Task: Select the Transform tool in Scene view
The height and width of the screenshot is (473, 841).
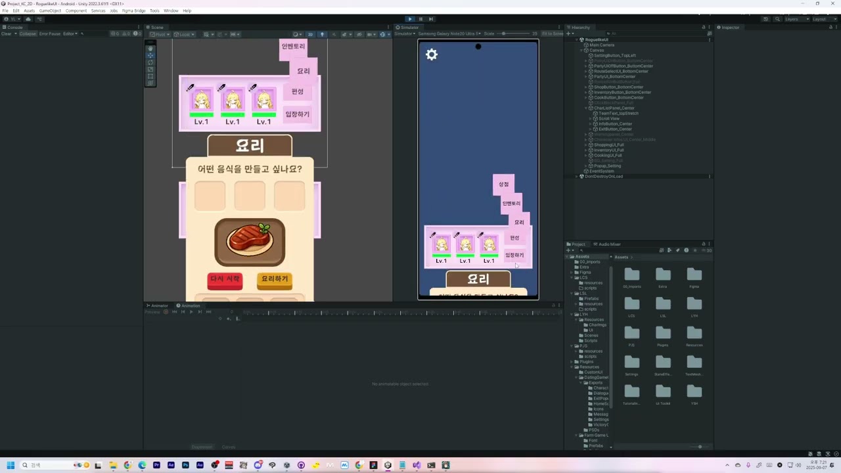Action: pos(150,83)
